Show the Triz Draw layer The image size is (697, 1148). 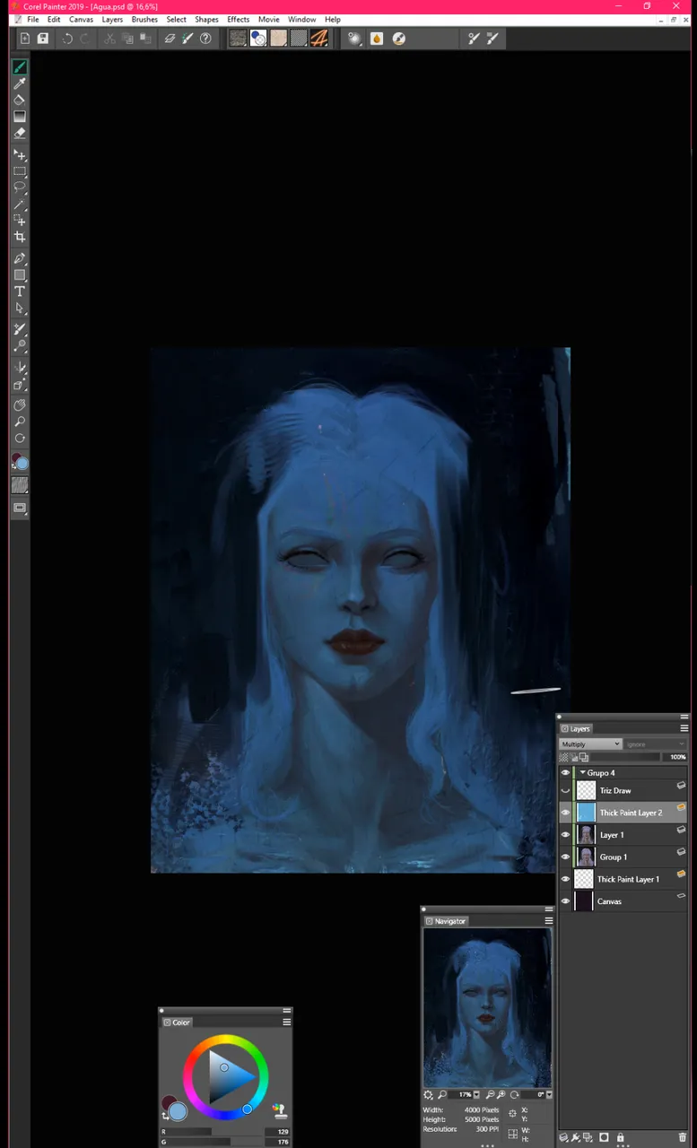point(565,790)
